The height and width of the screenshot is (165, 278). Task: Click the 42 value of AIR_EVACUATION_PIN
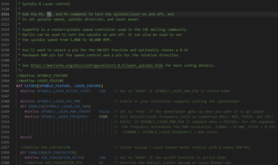click(x=101, y=163)
